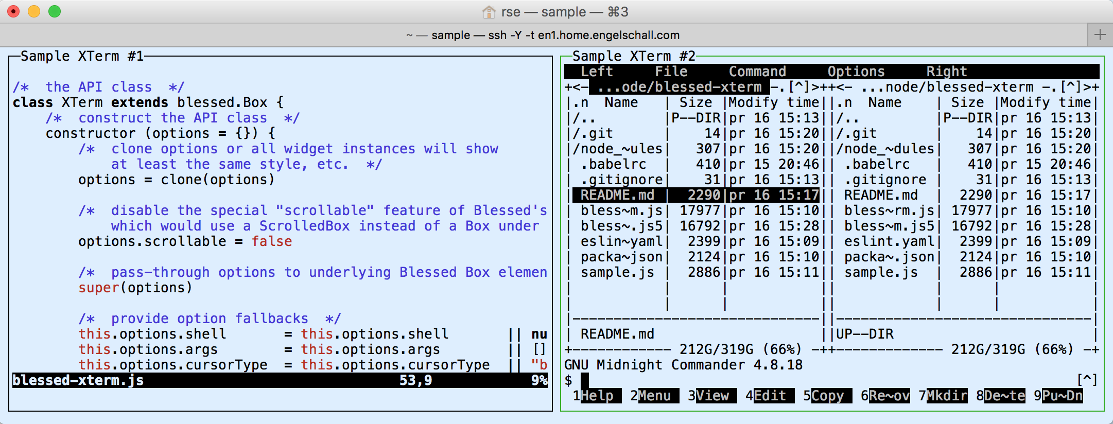
Task: Select highlighted README.md in left panel
Action: coord(695,195)
